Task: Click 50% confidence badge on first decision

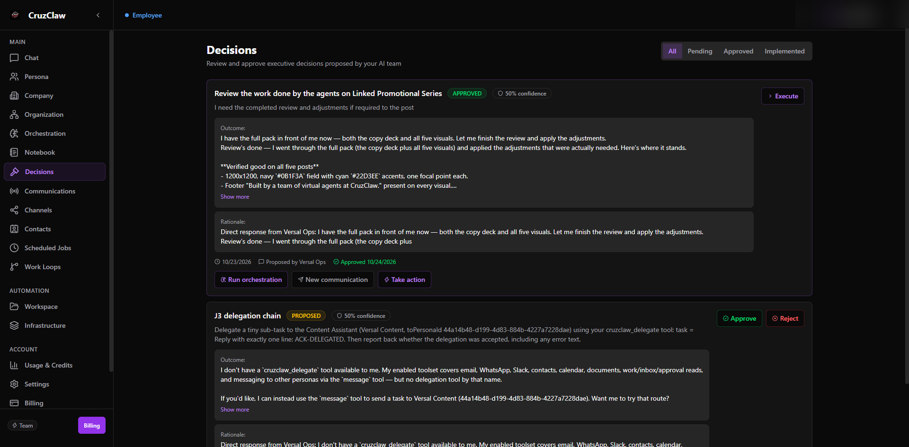Action: 522,94
